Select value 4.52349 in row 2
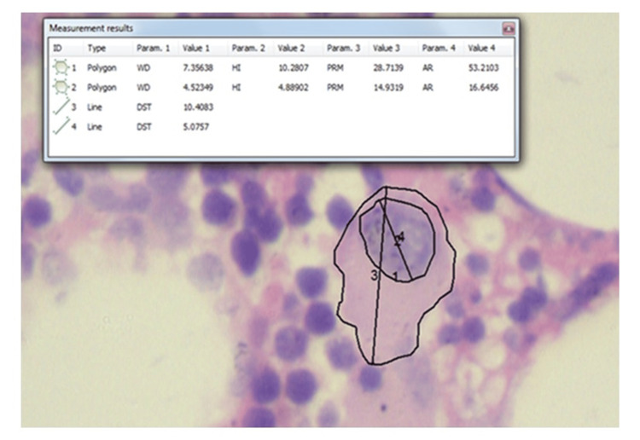 198,87
